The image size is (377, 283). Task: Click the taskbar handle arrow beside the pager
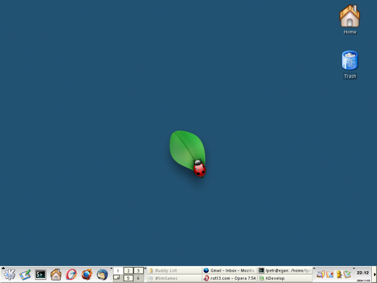[x=146, y=268]
